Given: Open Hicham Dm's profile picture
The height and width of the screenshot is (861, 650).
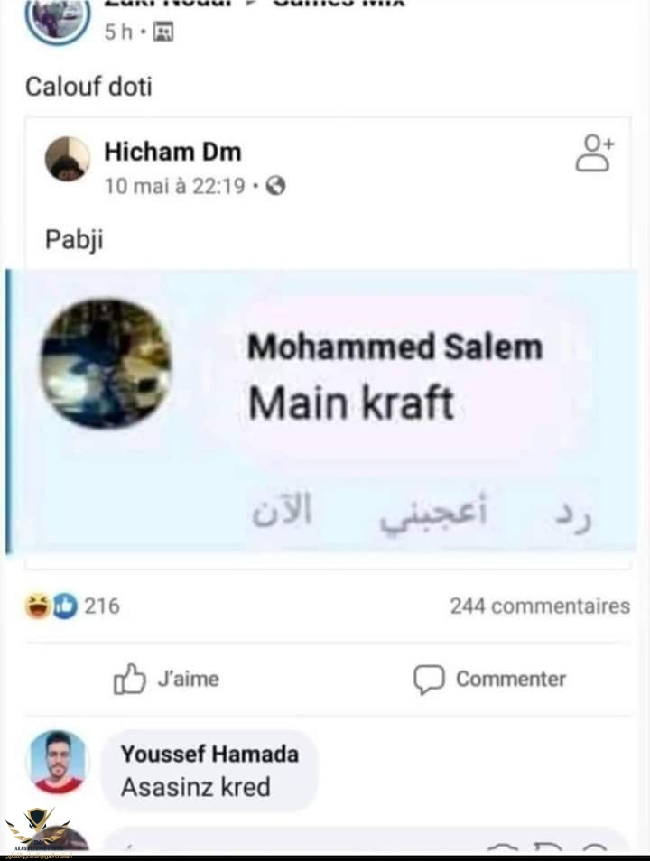Looking at the screenshot, I should click(x=67, y=159).
